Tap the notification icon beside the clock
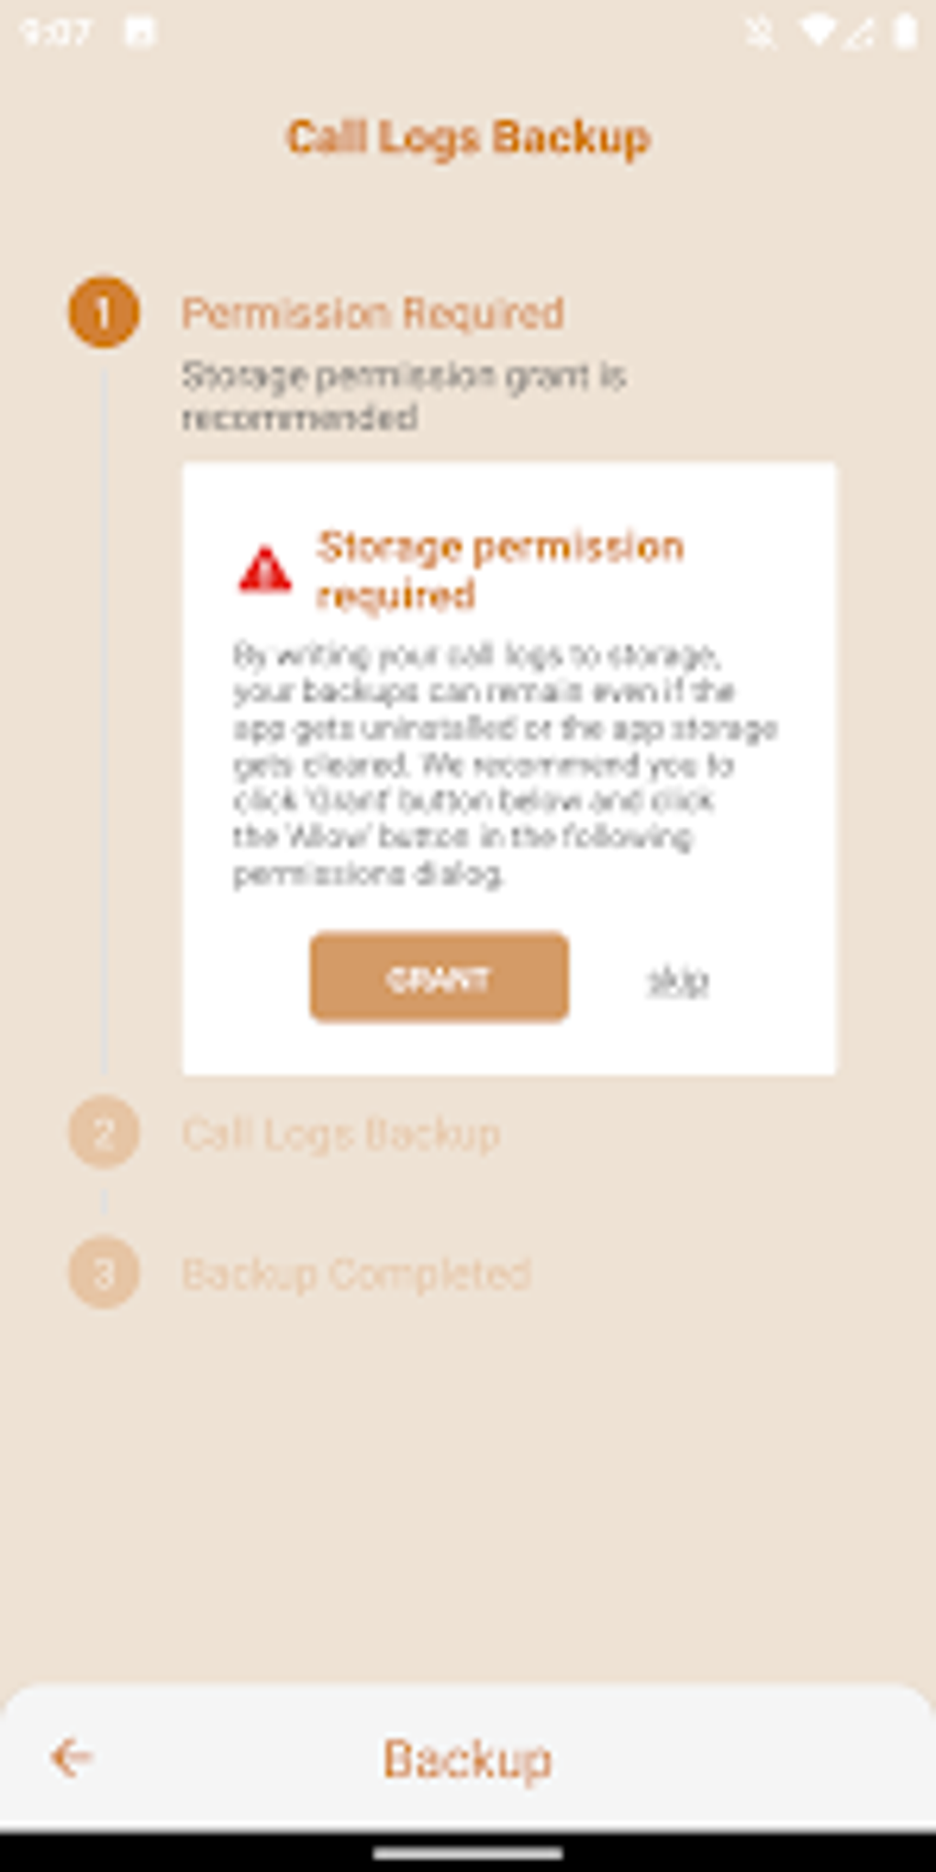Screen dimensions: 936x1872 (140, 32)
